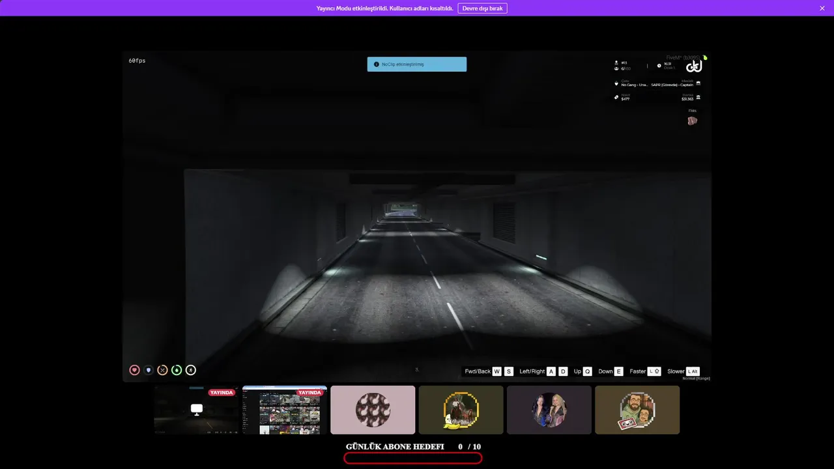Click the cash icon beside $477
The width and height of the screenshot is (834, 469).
pyautogui.click(x=616, y=97)
